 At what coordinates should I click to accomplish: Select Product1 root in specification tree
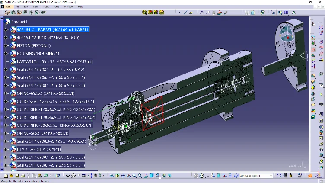tap(19, 22)
